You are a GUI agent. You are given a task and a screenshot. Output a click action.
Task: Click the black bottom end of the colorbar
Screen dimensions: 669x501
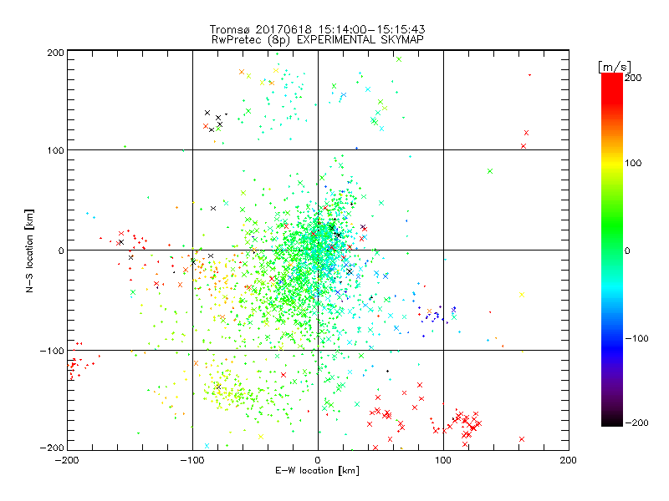[x=612, y=421]
